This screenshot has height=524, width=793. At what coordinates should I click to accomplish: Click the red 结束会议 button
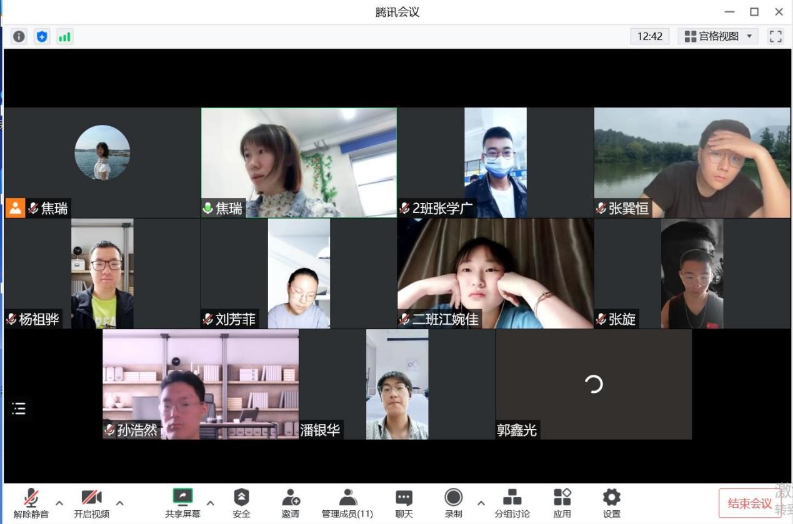pyautogui.click(x=749, y=503)
